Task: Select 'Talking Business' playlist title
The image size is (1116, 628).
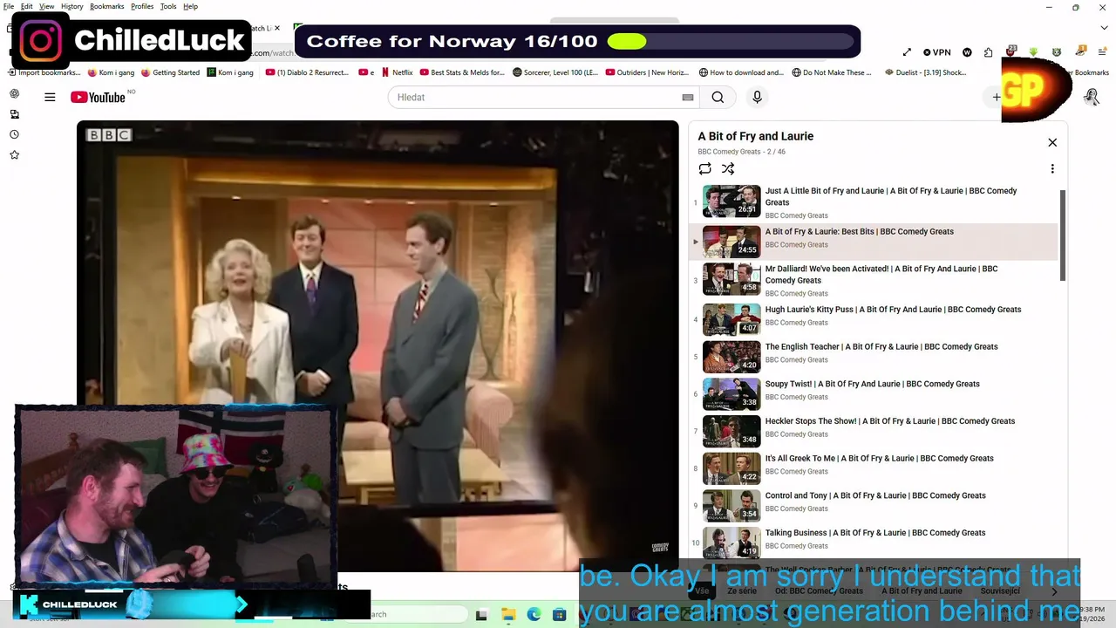Action: 875,533
